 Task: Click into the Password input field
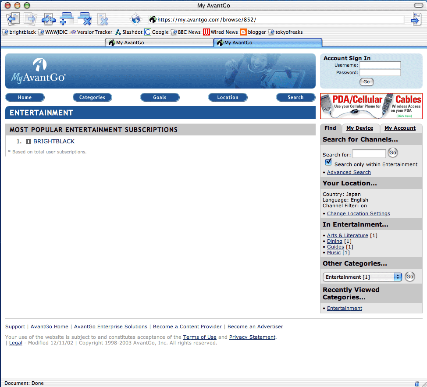coord(380,72)
